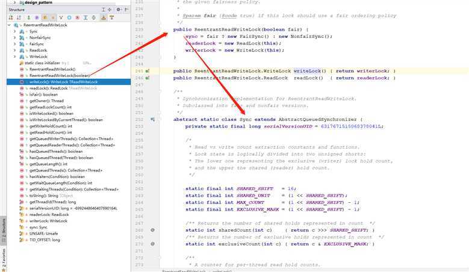Toggle Show Anonymous Classes blue circle button
This screenshot has height=272, width=469.
point(69,17)
